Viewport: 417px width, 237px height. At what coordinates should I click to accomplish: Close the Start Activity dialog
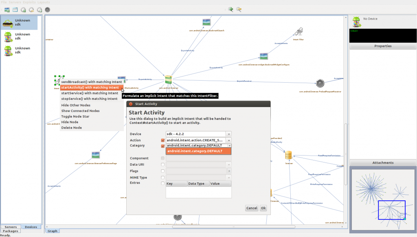click(131, 104)
